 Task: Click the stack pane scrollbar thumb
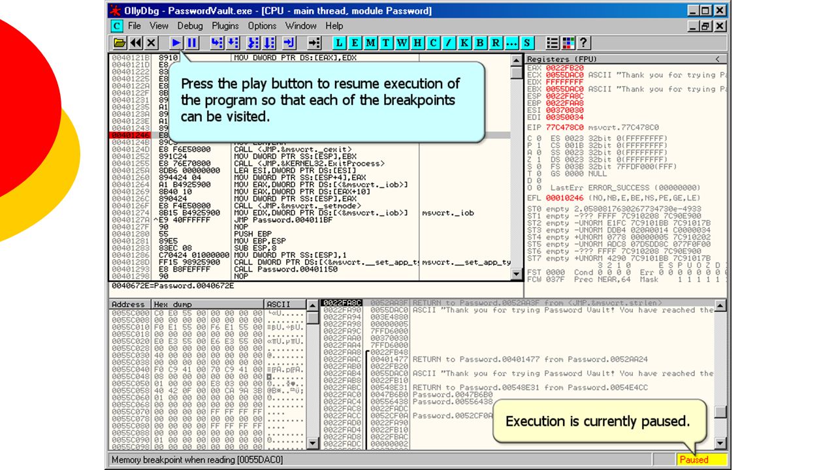tap(720, 412)
